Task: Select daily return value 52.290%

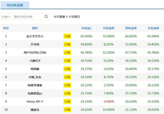Action: pyautogui.click(x=109, y=53)
